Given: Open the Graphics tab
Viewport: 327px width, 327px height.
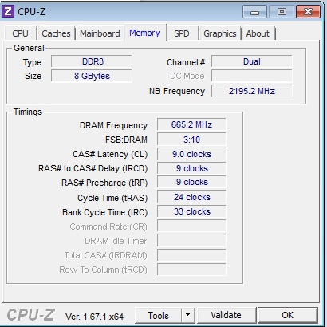Looking at the screenshot, I should tap(220, 33).
